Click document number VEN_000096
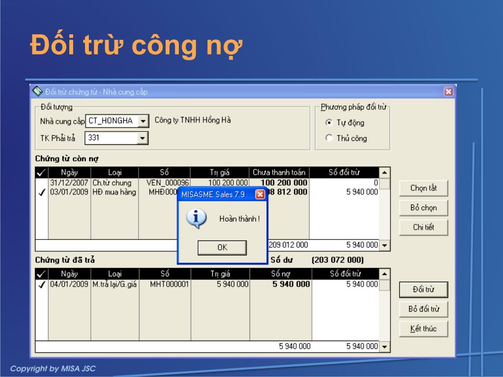Image resolution: width=503 pixels, height=377 pixels. 168,183
